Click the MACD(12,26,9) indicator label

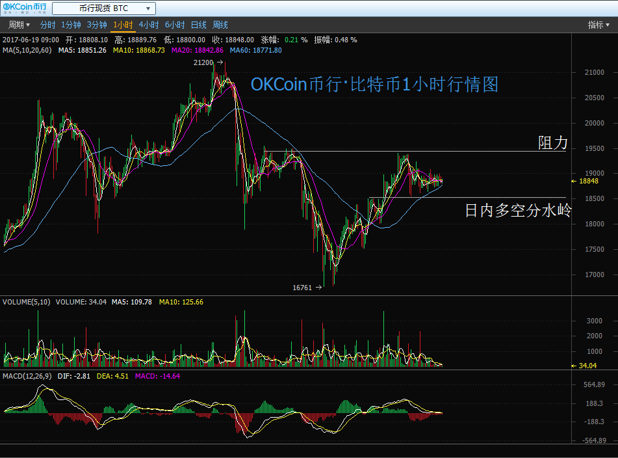point(27,376)
